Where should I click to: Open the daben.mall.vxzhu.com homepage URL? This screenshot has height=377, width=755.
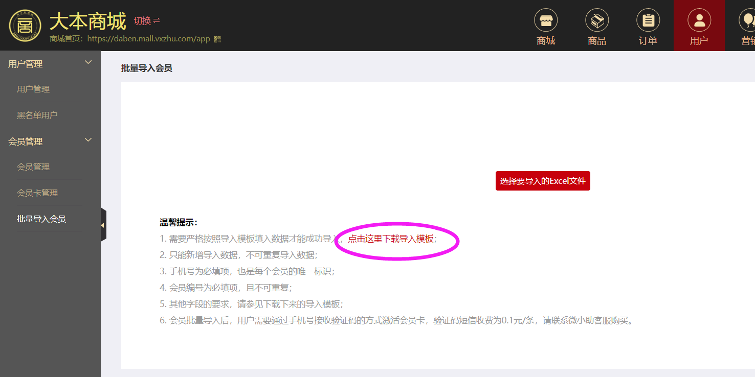[x=149, y=39]
